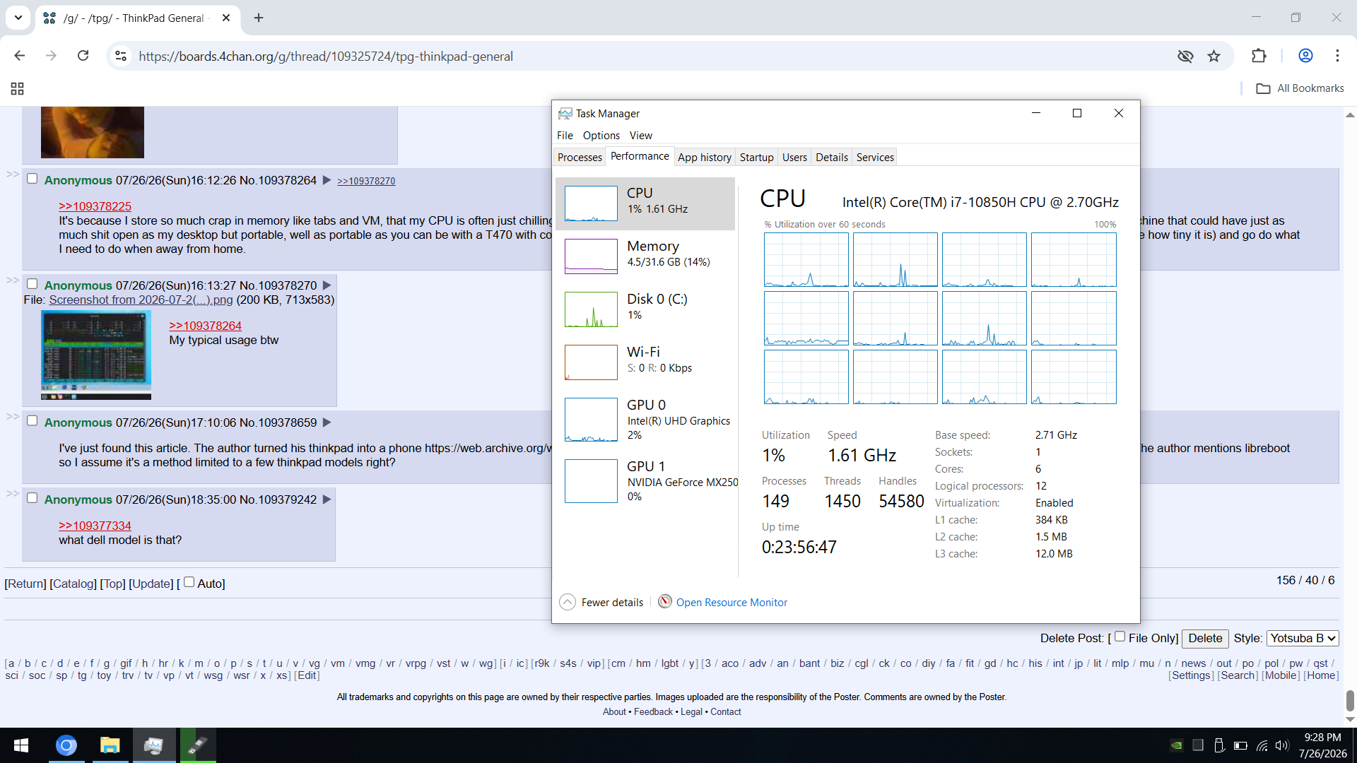Open the tab search dropdown arrow
The width and height of the screenshot is (1357, 763).
coord(18,18)
